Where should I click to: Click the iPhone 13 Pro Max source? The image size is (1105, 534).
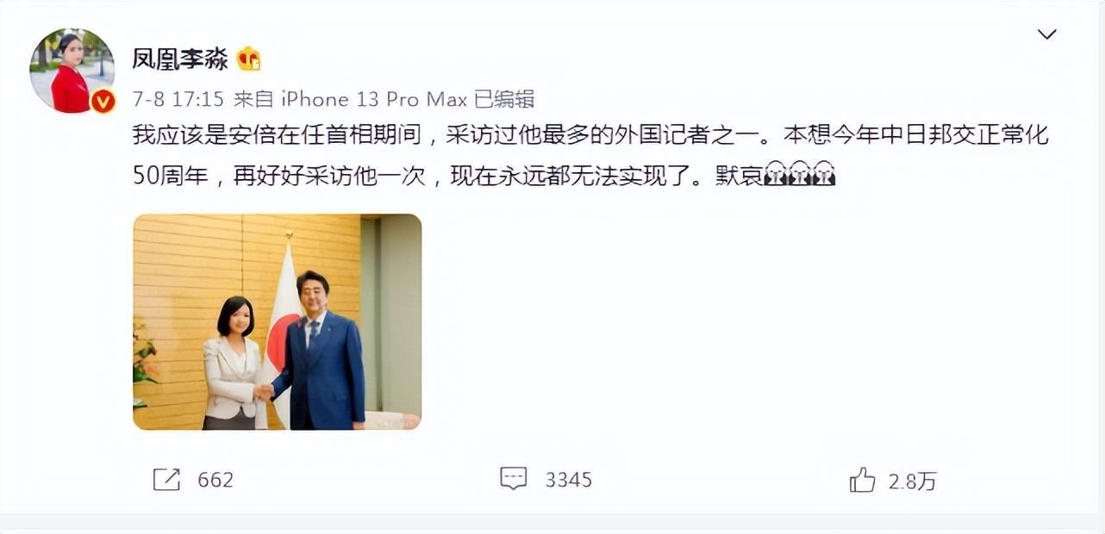coord(373,99)
